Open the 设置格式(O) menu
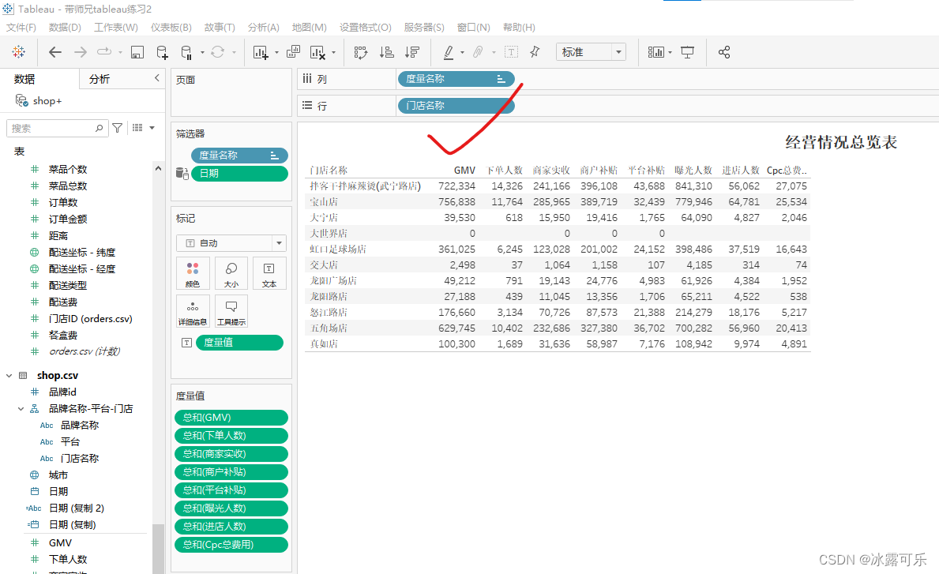The height and width of the screenshot is (574, 939). (366, 28)
